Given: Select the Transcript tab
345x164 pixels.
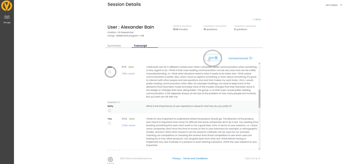Looking at the screenshot, I should (140, 46).
